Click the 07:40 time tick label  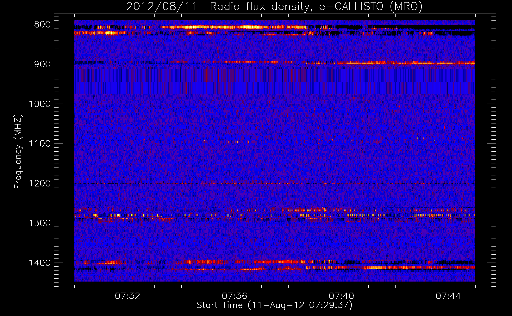point(341,296)
